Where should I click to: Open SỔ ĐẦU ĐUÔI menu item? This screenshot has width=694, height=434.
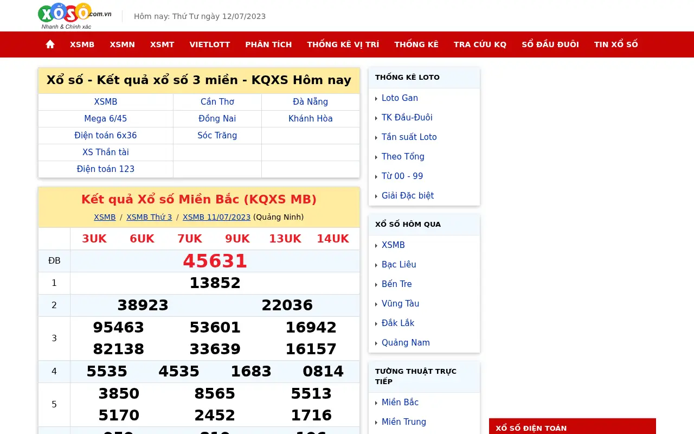click(x=550, y=44)
